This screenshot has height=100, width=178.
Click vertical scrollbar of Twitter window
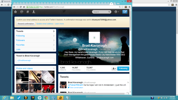tap(130, 21)
